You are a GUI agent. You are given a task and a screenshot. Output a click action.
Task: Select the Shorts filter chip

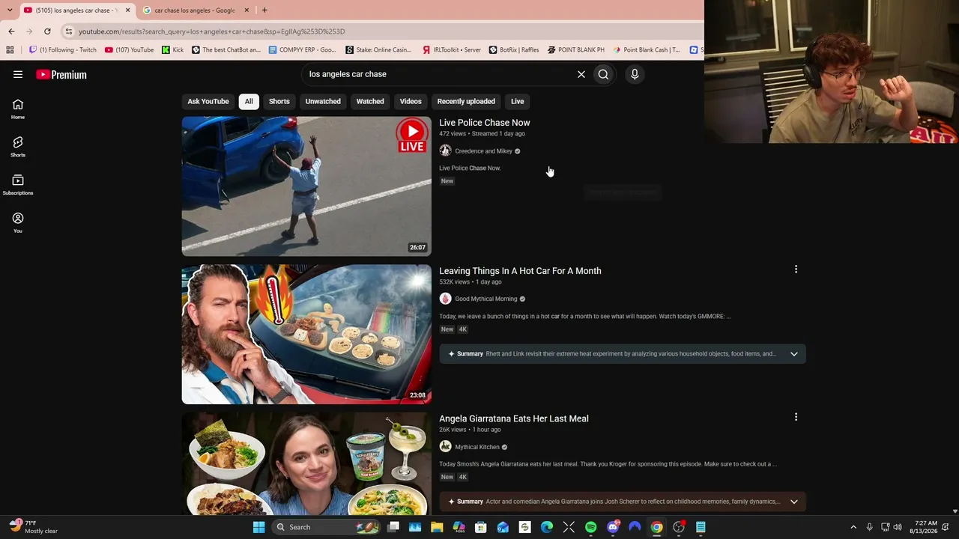(x=279, y=101)
